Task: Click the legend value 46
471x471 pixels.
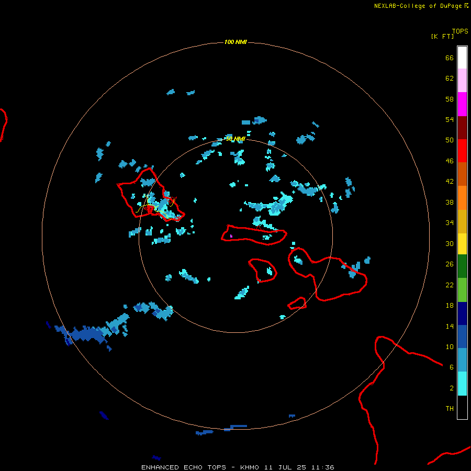Action: 450,161
